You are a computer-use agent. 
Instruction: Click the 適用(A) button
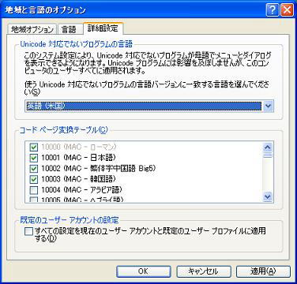pyautogui.click(x=263, y=271)
